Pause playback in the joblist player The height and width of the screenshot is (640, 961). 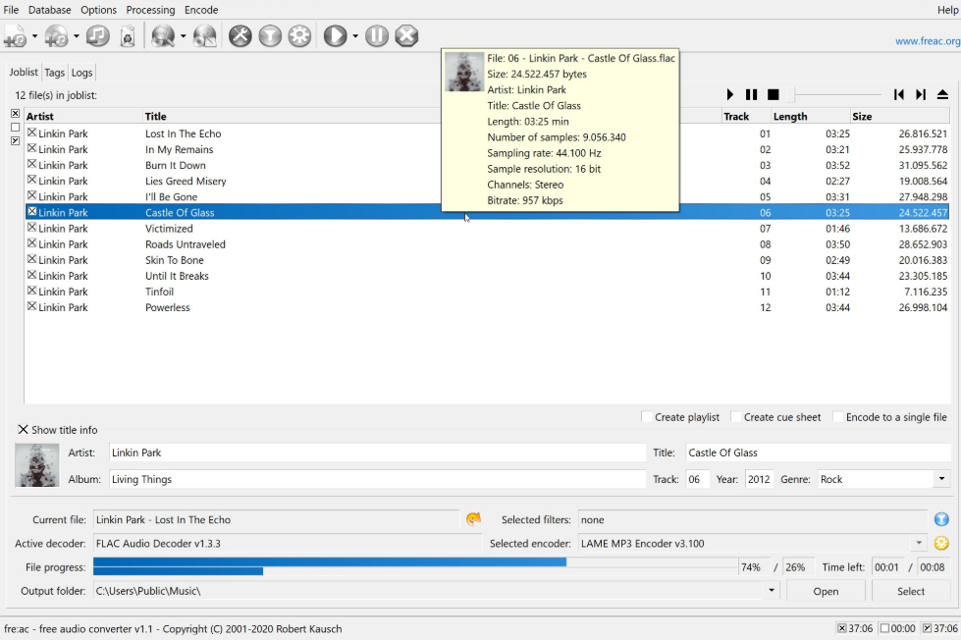tap(751, 94)
